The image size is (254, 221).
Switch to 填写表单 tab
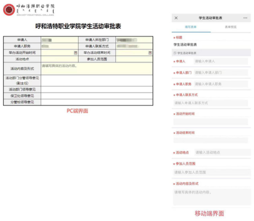(x=191, y=27)
